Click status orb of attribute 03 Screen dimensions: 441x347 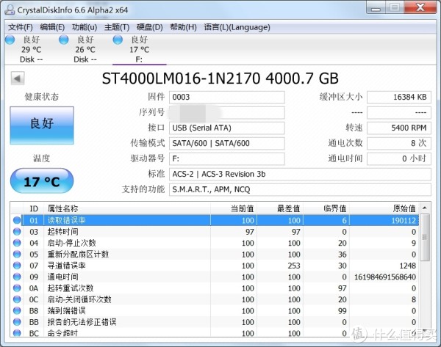(17, 232)
